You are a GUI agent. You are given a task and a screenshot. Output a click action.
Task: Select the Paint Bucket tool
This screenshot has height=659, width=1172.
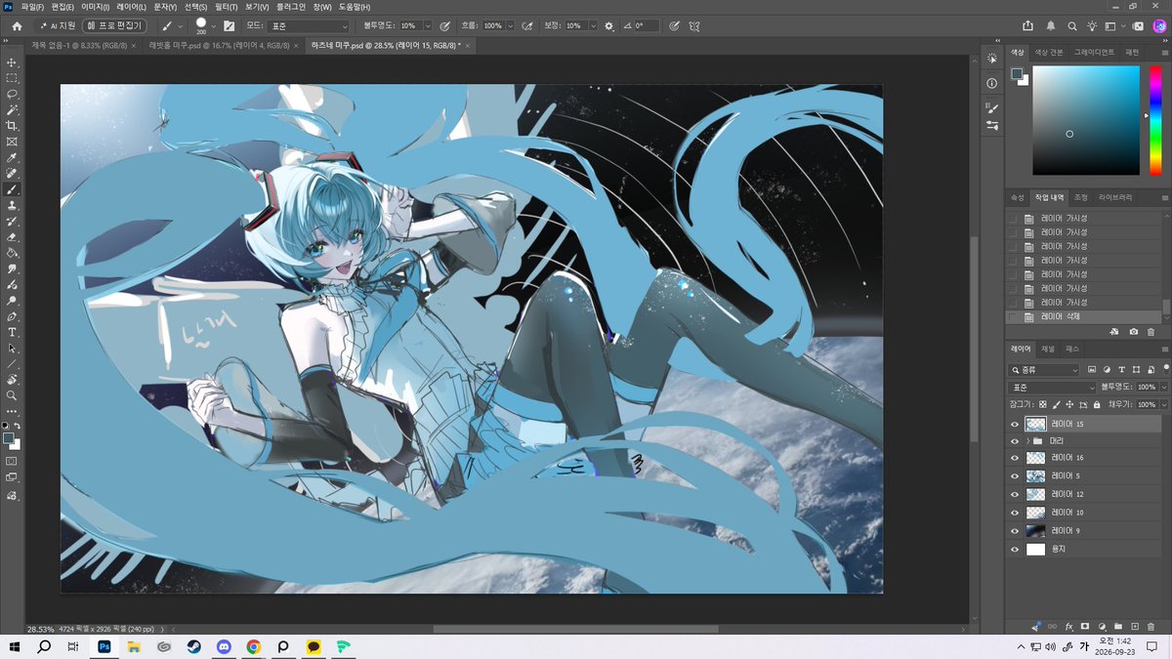click(12, 253)
